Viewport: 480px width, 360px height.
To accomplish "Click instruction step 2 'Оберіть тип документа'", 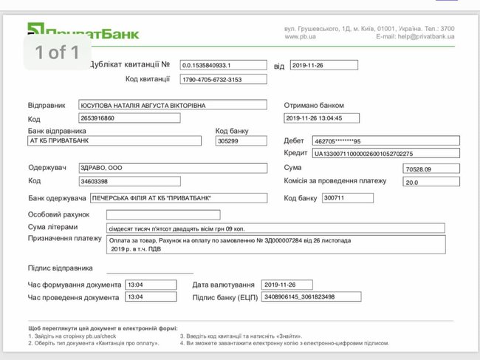I will pyautogui.click(x=94, y=343).
